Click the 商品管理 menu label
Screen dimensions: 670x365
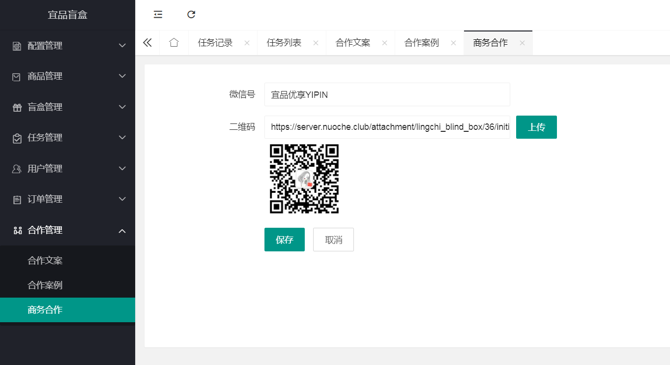[x=45, y=76]
